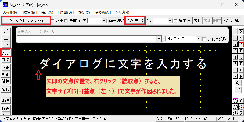The image size is (244, 122).
Task: Select the AUTO mode tool button
Action: (x=6, y=89)
